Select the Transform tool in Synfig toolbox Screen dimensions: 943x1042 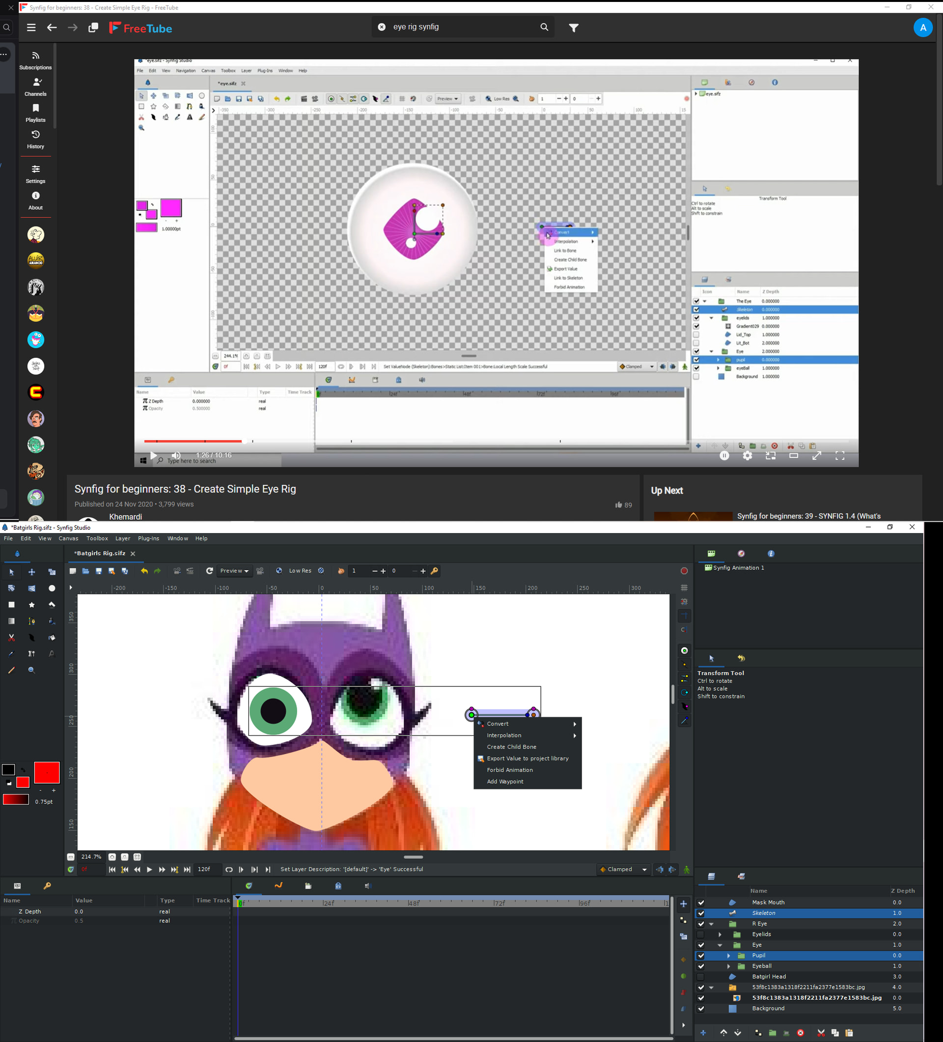[11, 572]
